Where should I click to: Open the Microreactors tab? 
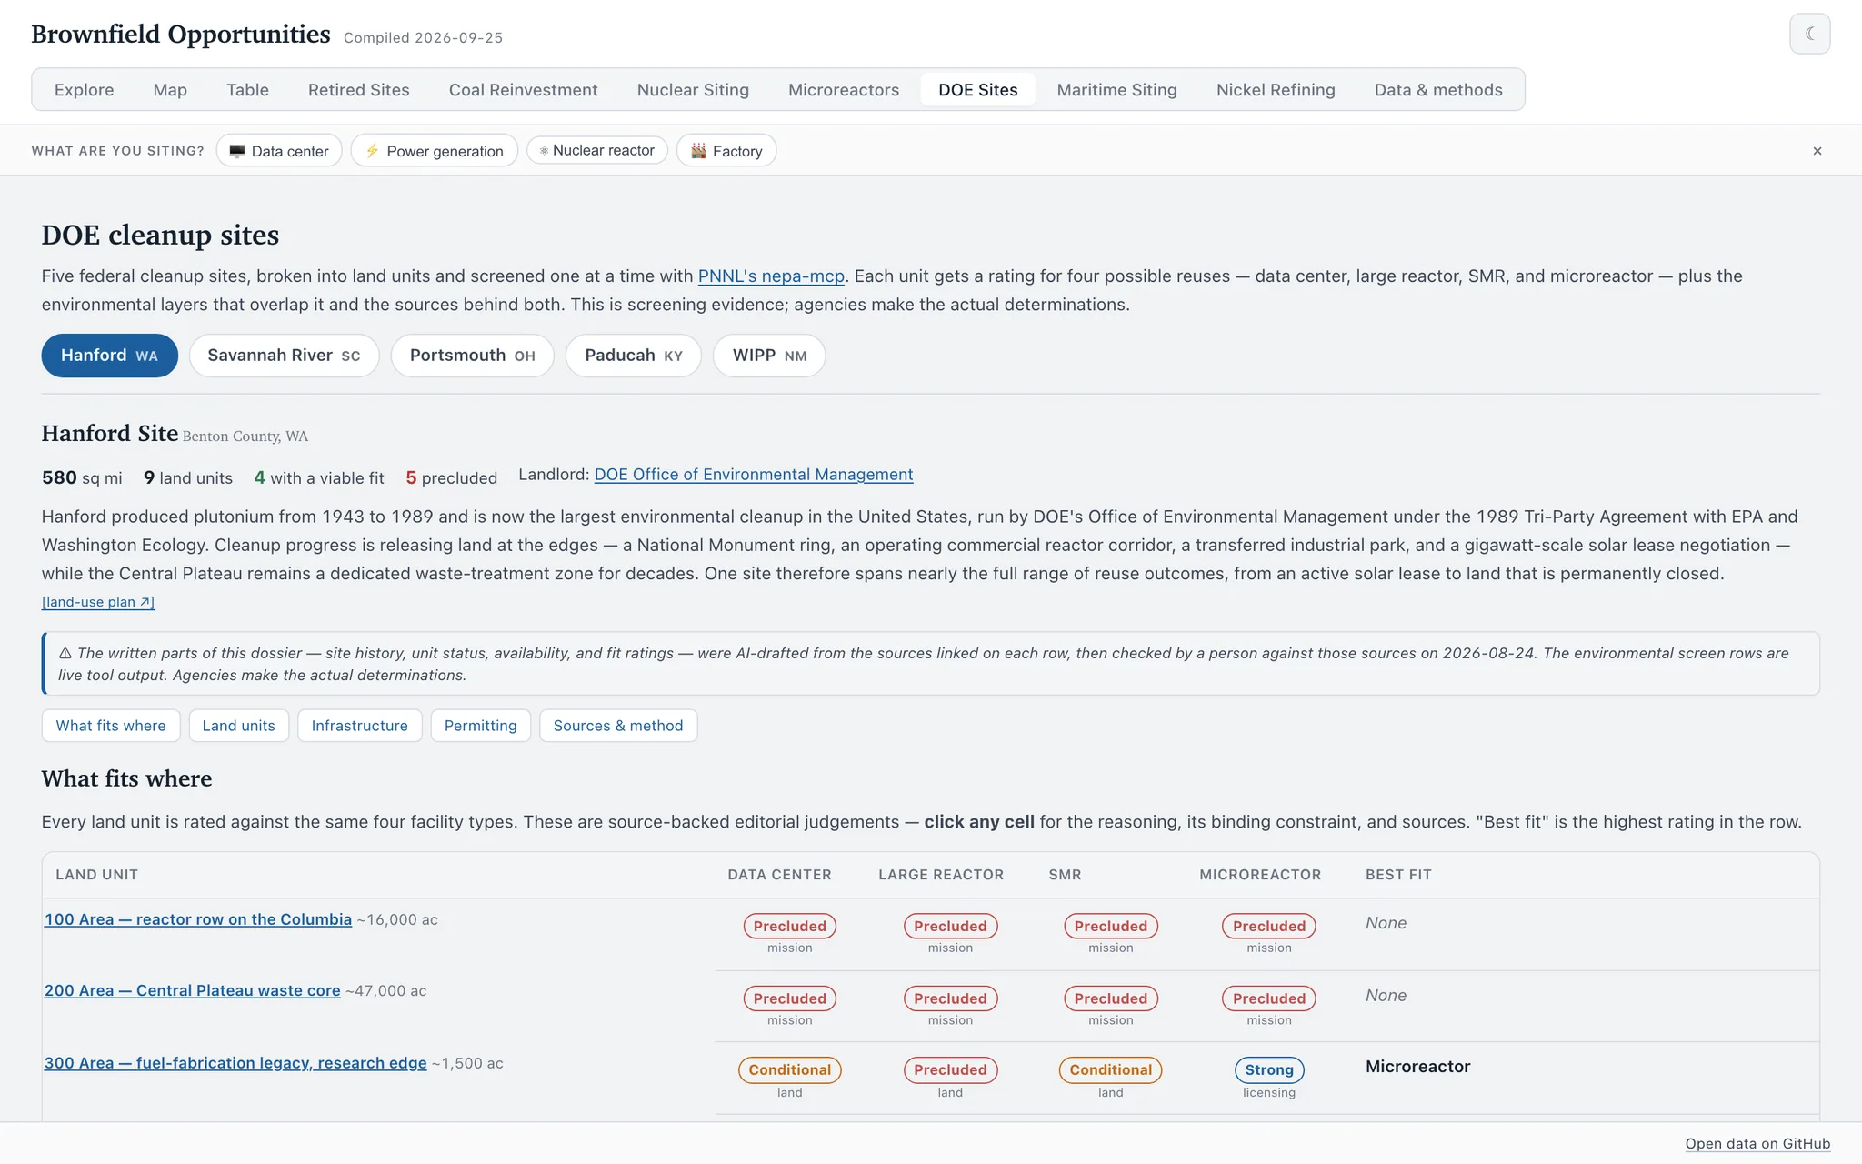844,90
